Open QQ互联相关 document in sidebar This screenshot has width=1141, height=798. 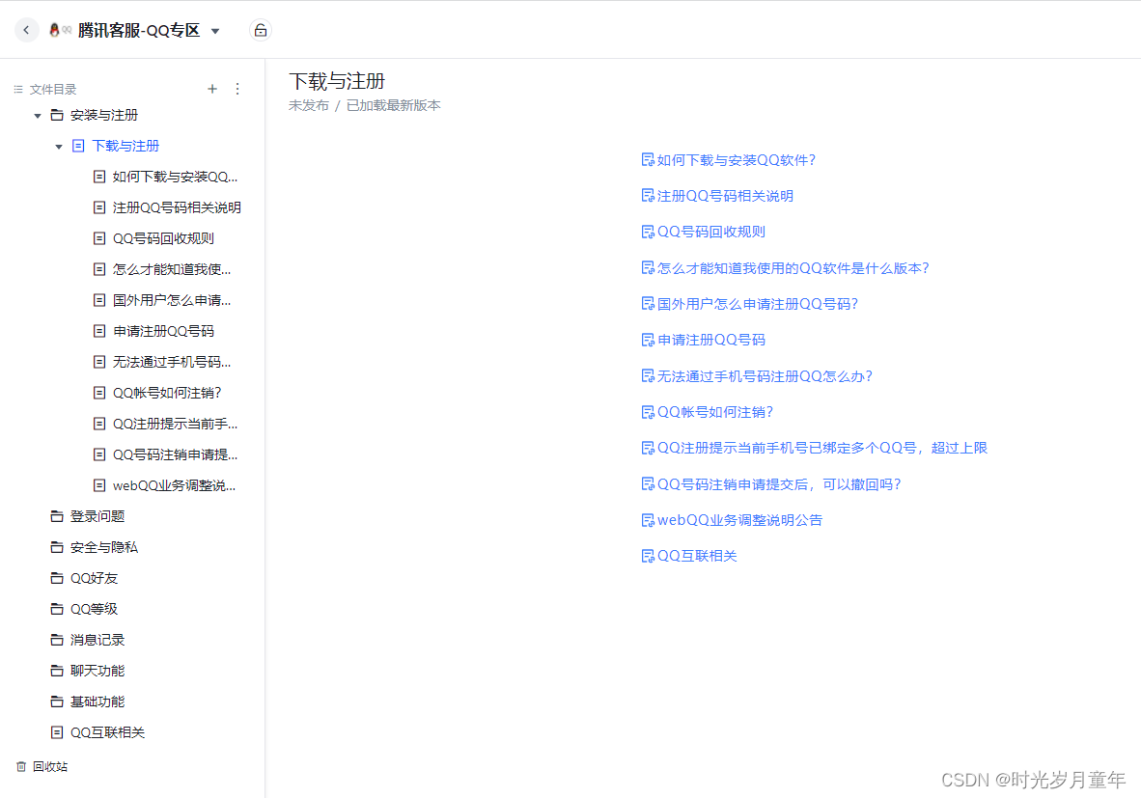point(108,732)
